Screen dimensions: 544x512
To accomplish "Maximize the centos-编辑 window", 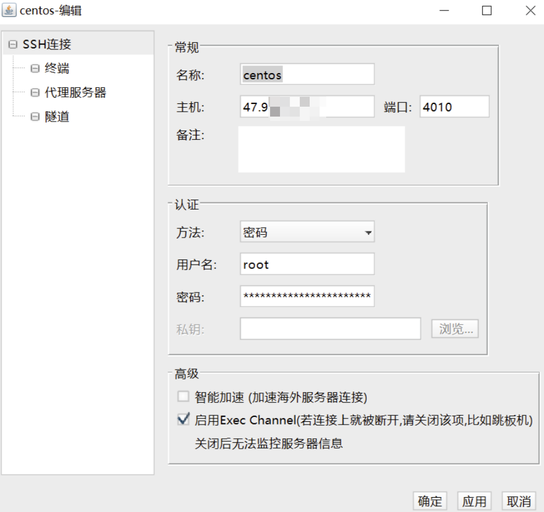I will [487, 10].
